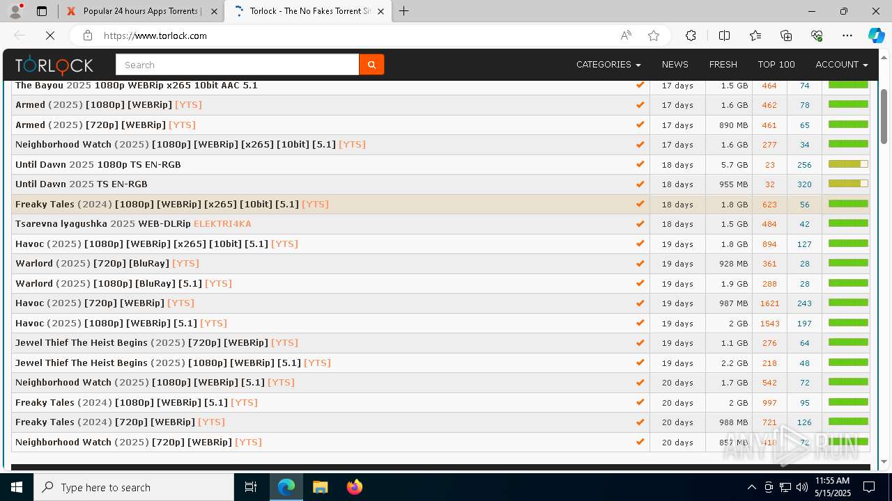Expand the ACCOUNT dropdown

tap(842, 65)
